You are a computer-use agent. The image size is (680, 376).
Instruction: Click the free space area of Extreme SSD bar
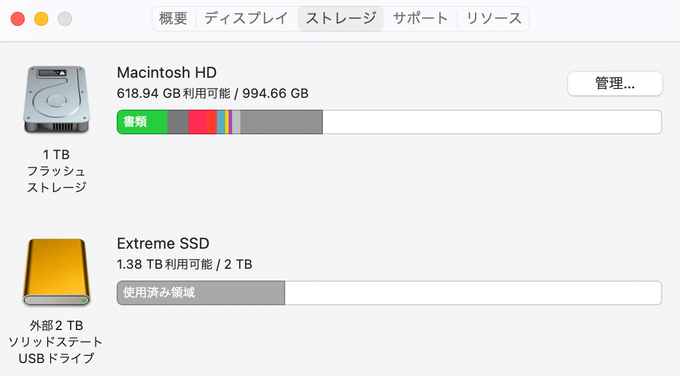click(473, 293)
